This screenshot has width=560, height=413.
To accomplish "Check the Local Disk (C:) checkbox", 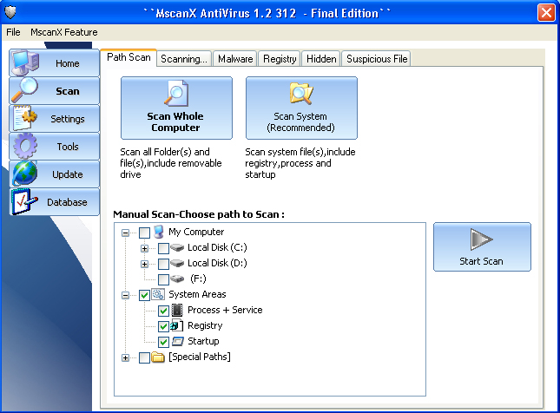I will 163,248.
